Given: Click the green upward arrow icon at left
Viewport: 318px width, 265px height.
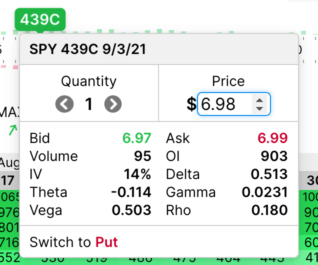Looking at the screenshot, I should [x=13, y=130].
